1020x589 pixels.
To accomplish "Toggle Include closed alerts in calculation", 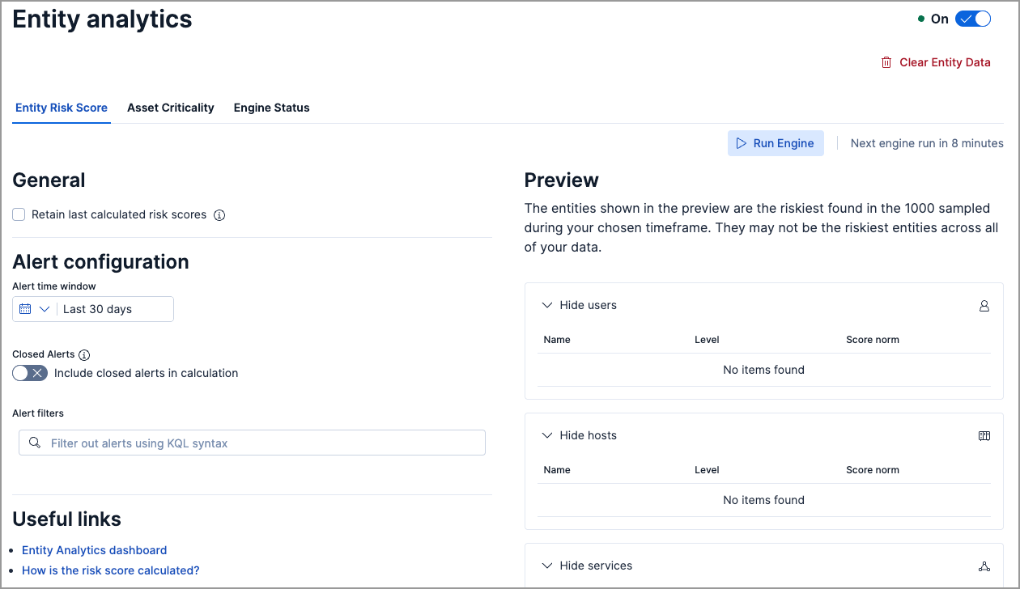I will (x=30, y=373).
